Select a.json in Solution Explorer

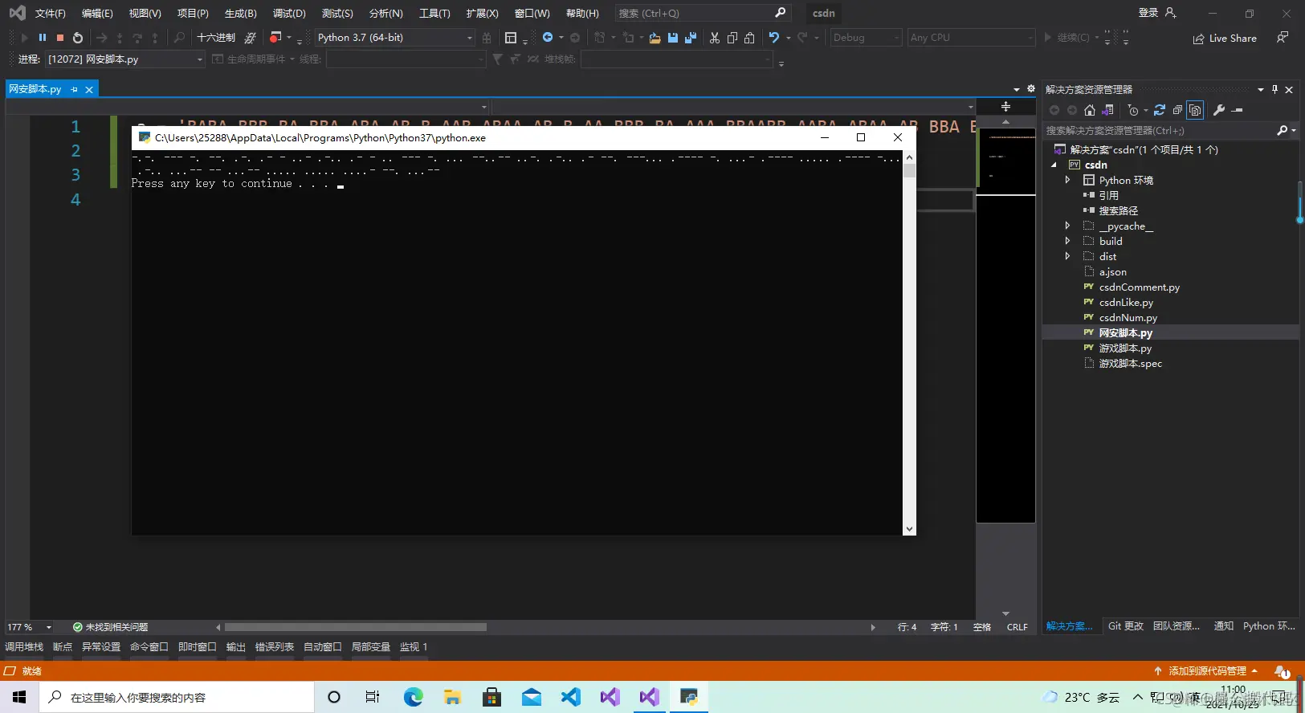(x=1113, y=272)
